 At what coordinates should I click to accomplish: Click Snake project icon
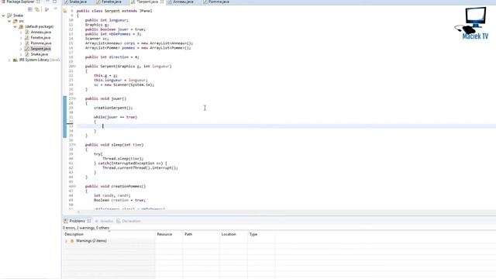click(x=9, y=15)
